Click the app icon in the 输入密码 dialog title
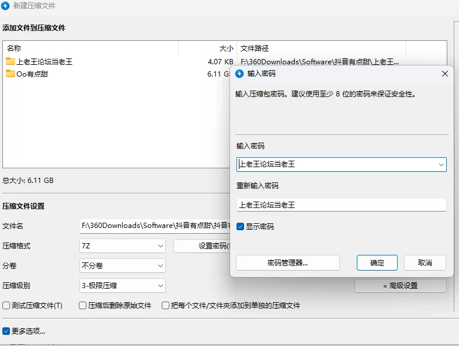Image resolution: width=459 pixels, height=346 pixels. [239, 74]
